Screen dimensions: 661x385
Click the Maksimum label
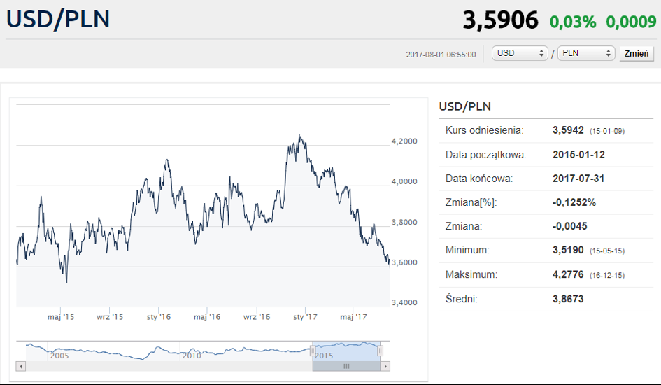(471, 274)
